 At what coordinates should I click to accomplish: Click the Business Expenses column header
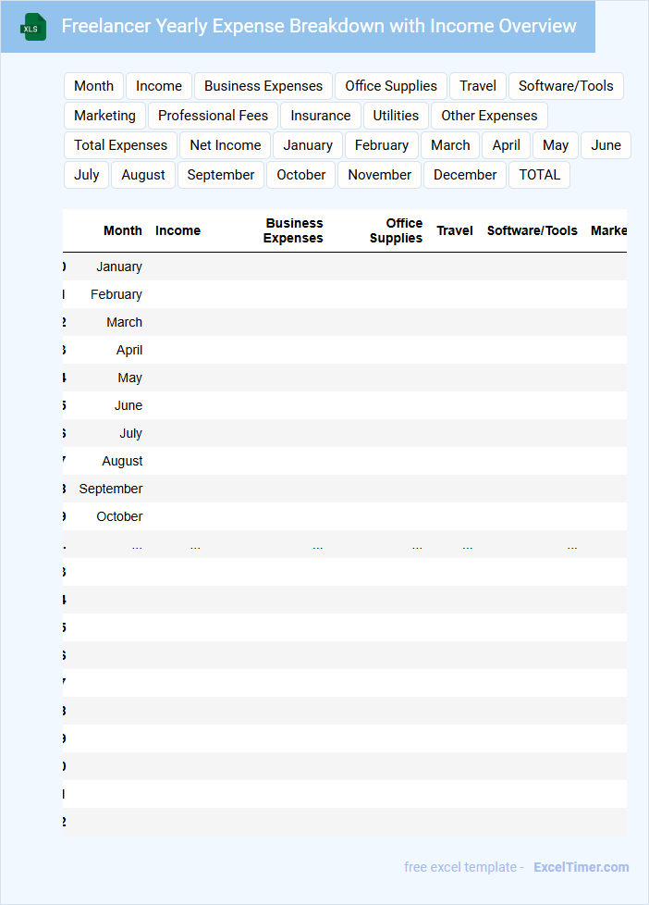pos(293,230)
